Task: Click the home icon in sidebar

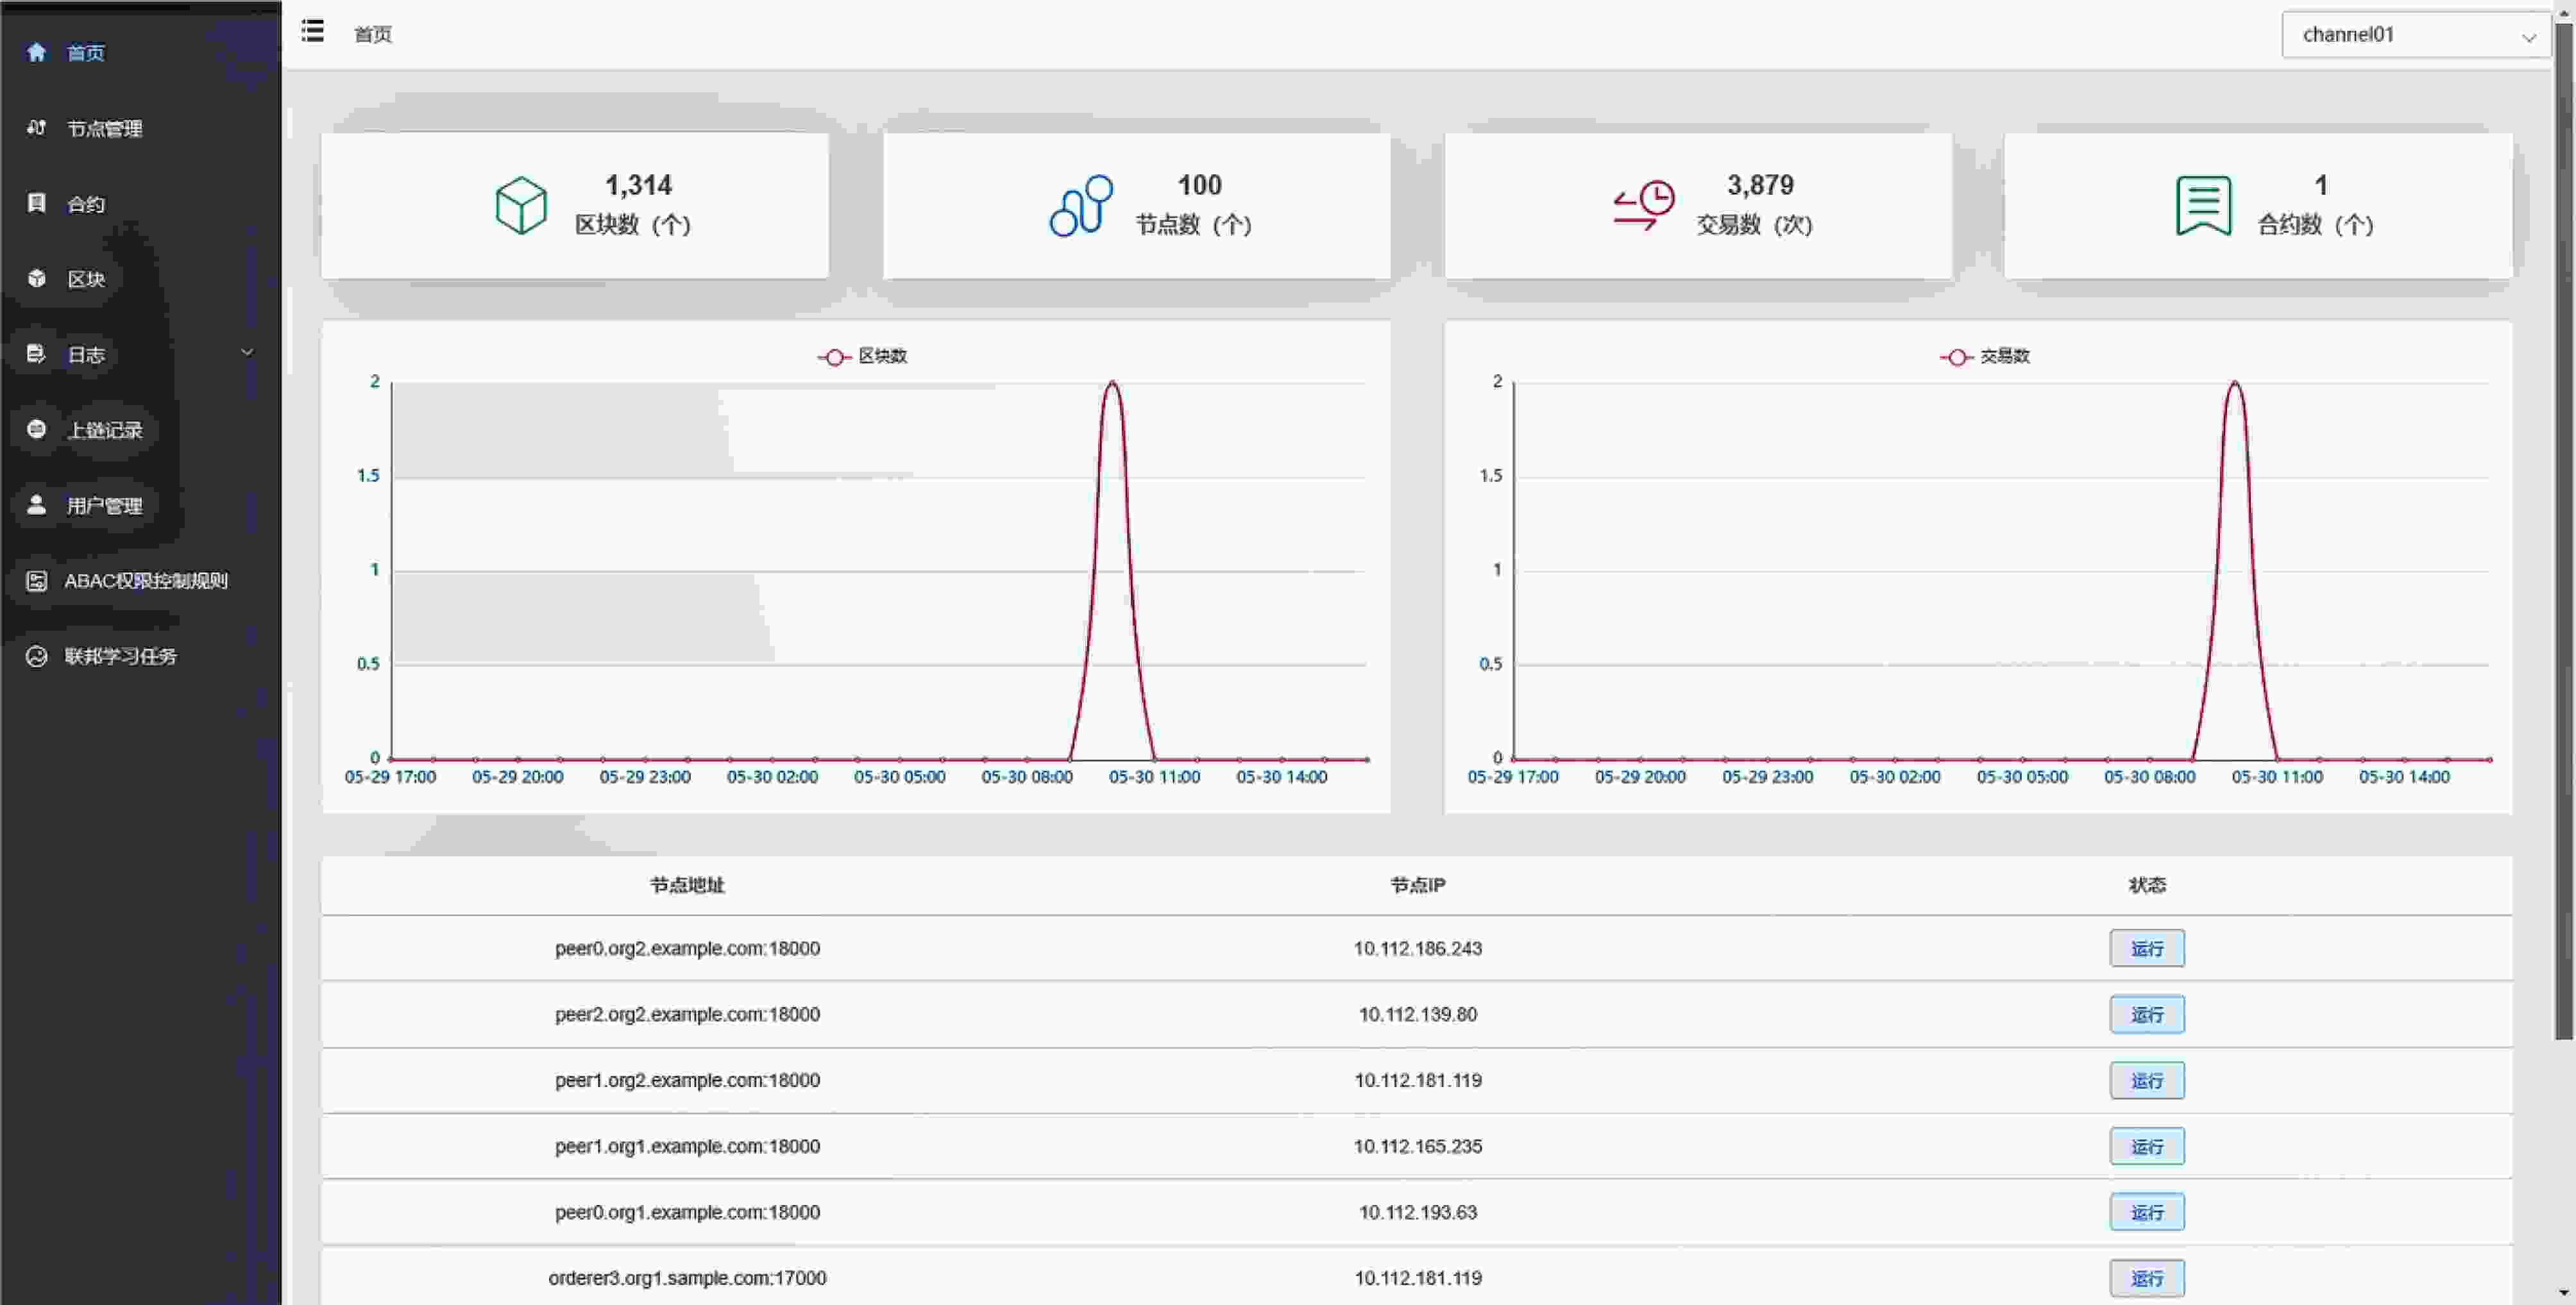Action: [x=37, y=52]
